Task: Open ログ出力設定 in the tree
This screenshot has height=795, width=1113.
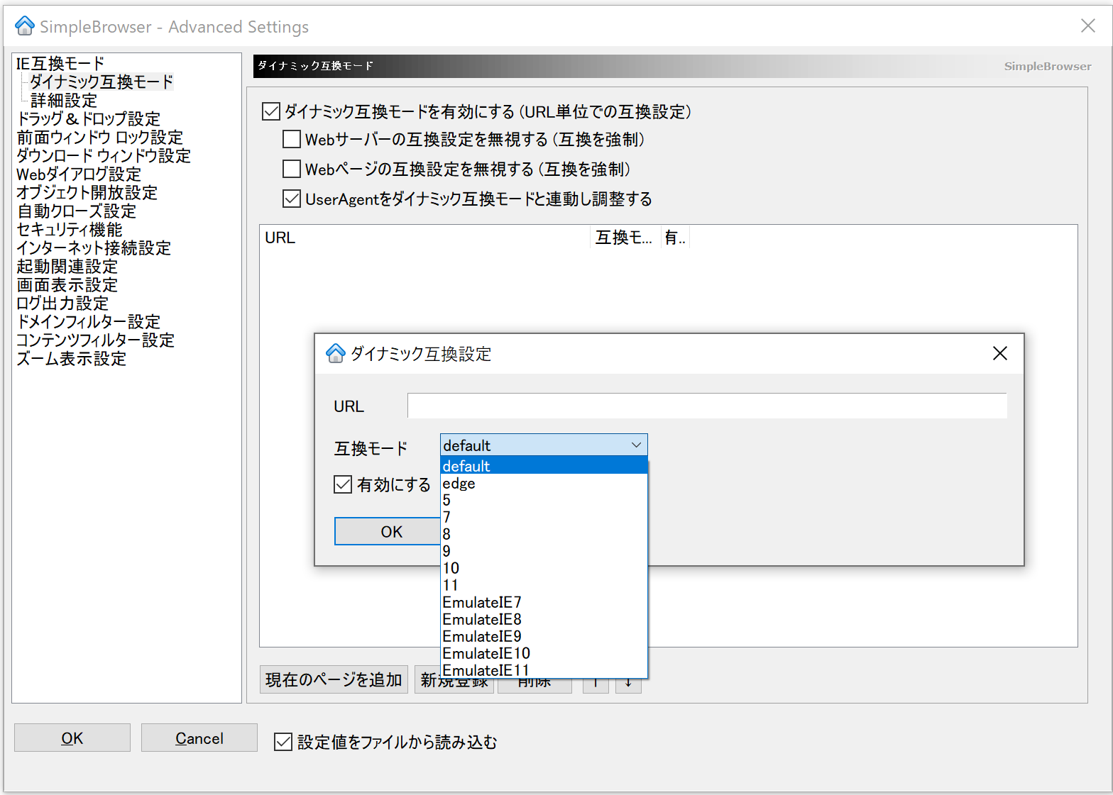Action: [62, 304]
